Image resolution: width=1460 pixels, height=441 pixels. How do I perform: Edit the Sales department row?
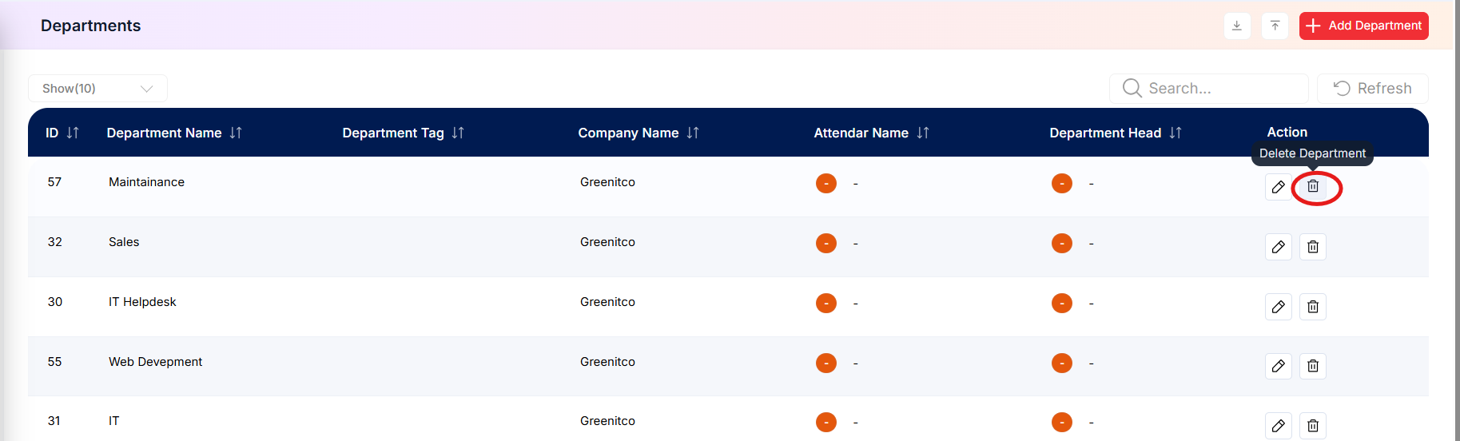1279,247
